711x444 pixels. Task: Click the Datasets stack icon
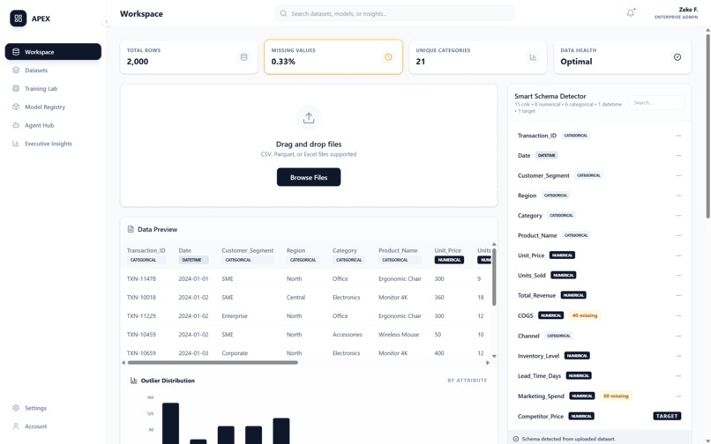pos(16,70)
